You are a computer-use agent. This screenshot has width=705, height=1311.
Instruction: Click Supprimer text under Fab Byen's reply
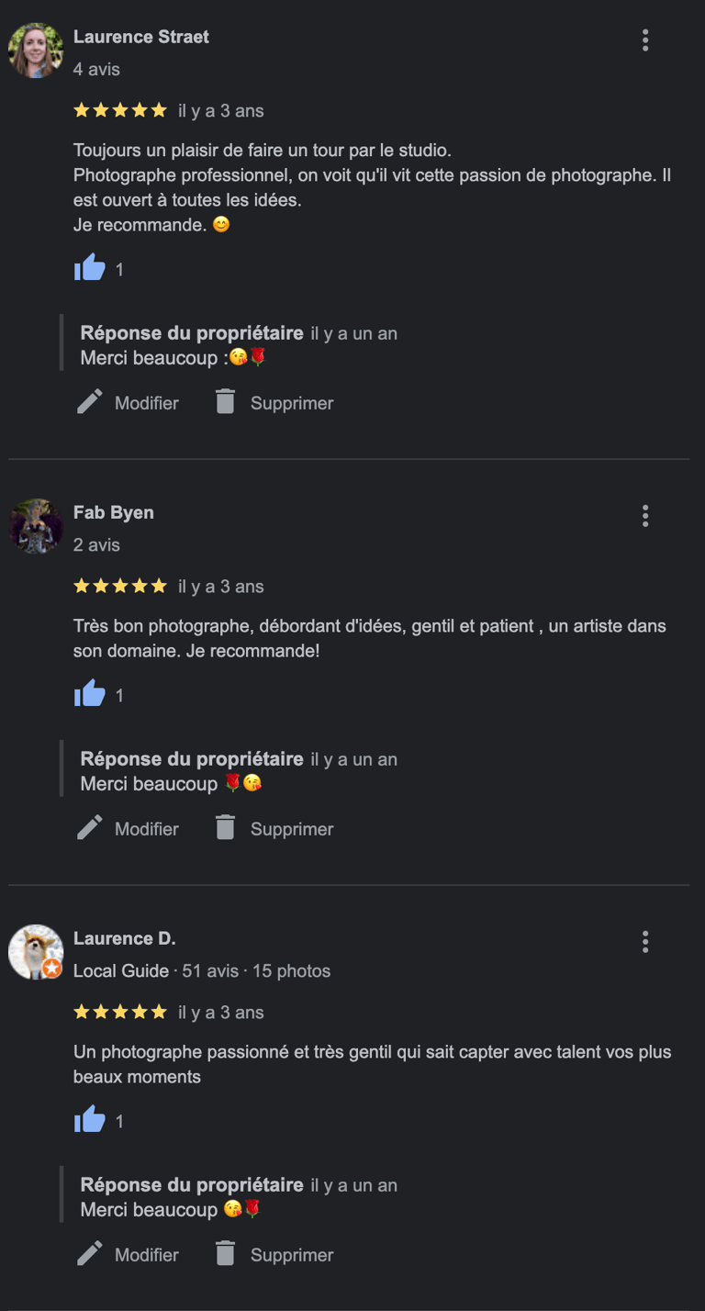pos(292,829)
